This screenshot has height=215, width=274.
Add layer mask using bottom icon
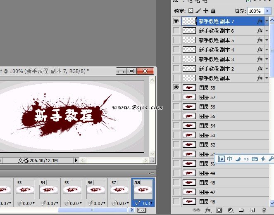tap(219, 210)
